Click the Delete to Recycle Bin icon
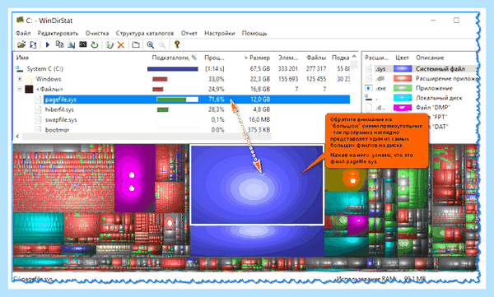Viewport: 494px width, 297px height. (110, 44)
